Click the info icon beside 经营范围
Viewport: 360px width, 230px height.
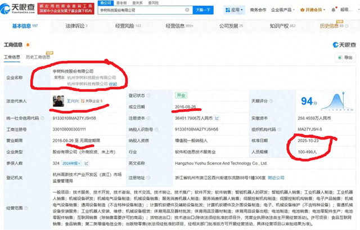click(x=26, y=208)
